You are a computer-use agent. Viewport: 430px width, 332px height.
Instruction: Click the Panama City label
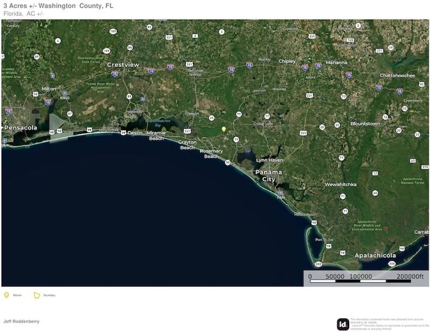pos(269,176)
